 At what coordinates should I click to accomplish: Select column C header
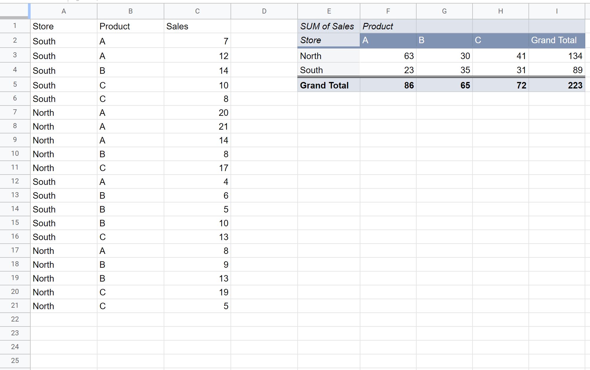pos(197,11)
